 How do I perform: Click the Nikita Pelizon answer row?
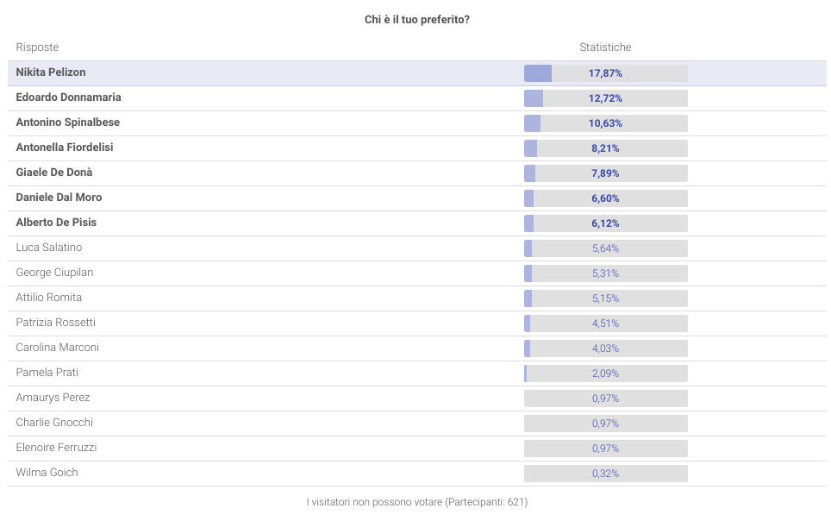(x=51, y=73)
